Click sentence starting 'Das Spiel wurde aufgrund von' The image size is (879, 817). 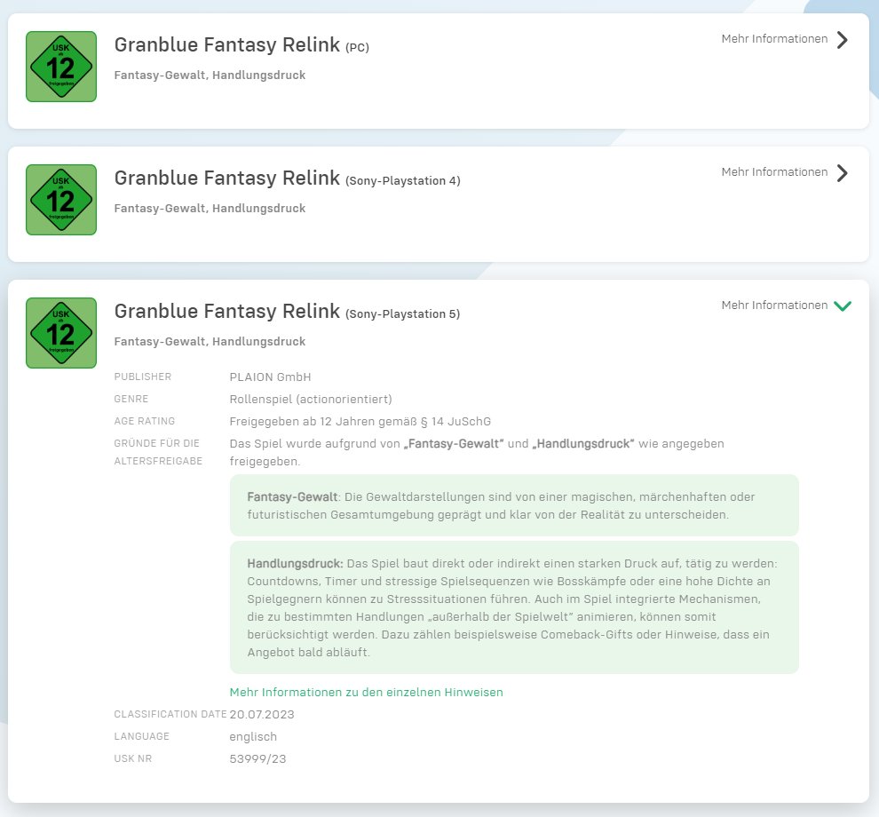click(x=477, y=453)
